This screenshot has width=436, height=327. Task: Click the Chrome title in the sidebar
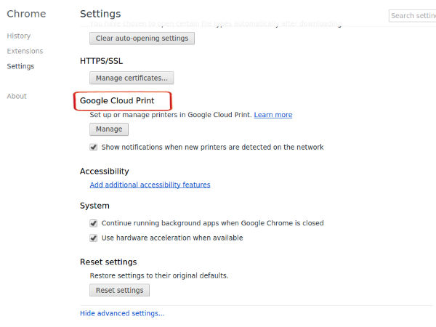tap(26, 14)
